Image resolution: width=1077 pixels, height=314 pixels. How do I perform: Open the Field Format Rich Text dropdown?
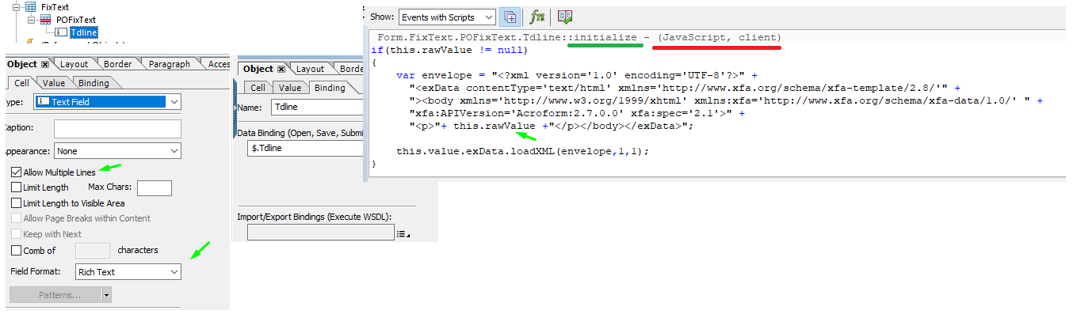pos(128,271)
